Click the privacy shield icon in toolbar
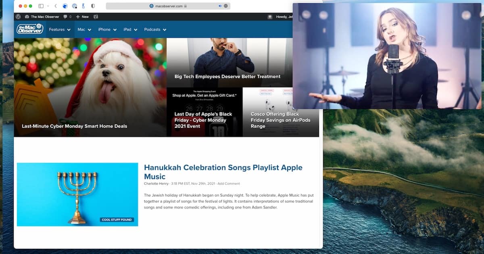The width and height of the screenshot is (484, 254). tap(93, 6)
